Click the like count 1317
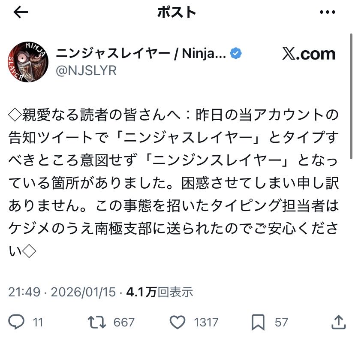The height and width of the screenshot is (341, 355). tap(207, 322)
